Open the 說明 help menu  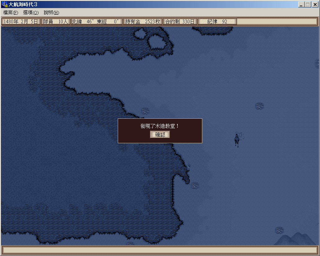click(x=51, y=13)
